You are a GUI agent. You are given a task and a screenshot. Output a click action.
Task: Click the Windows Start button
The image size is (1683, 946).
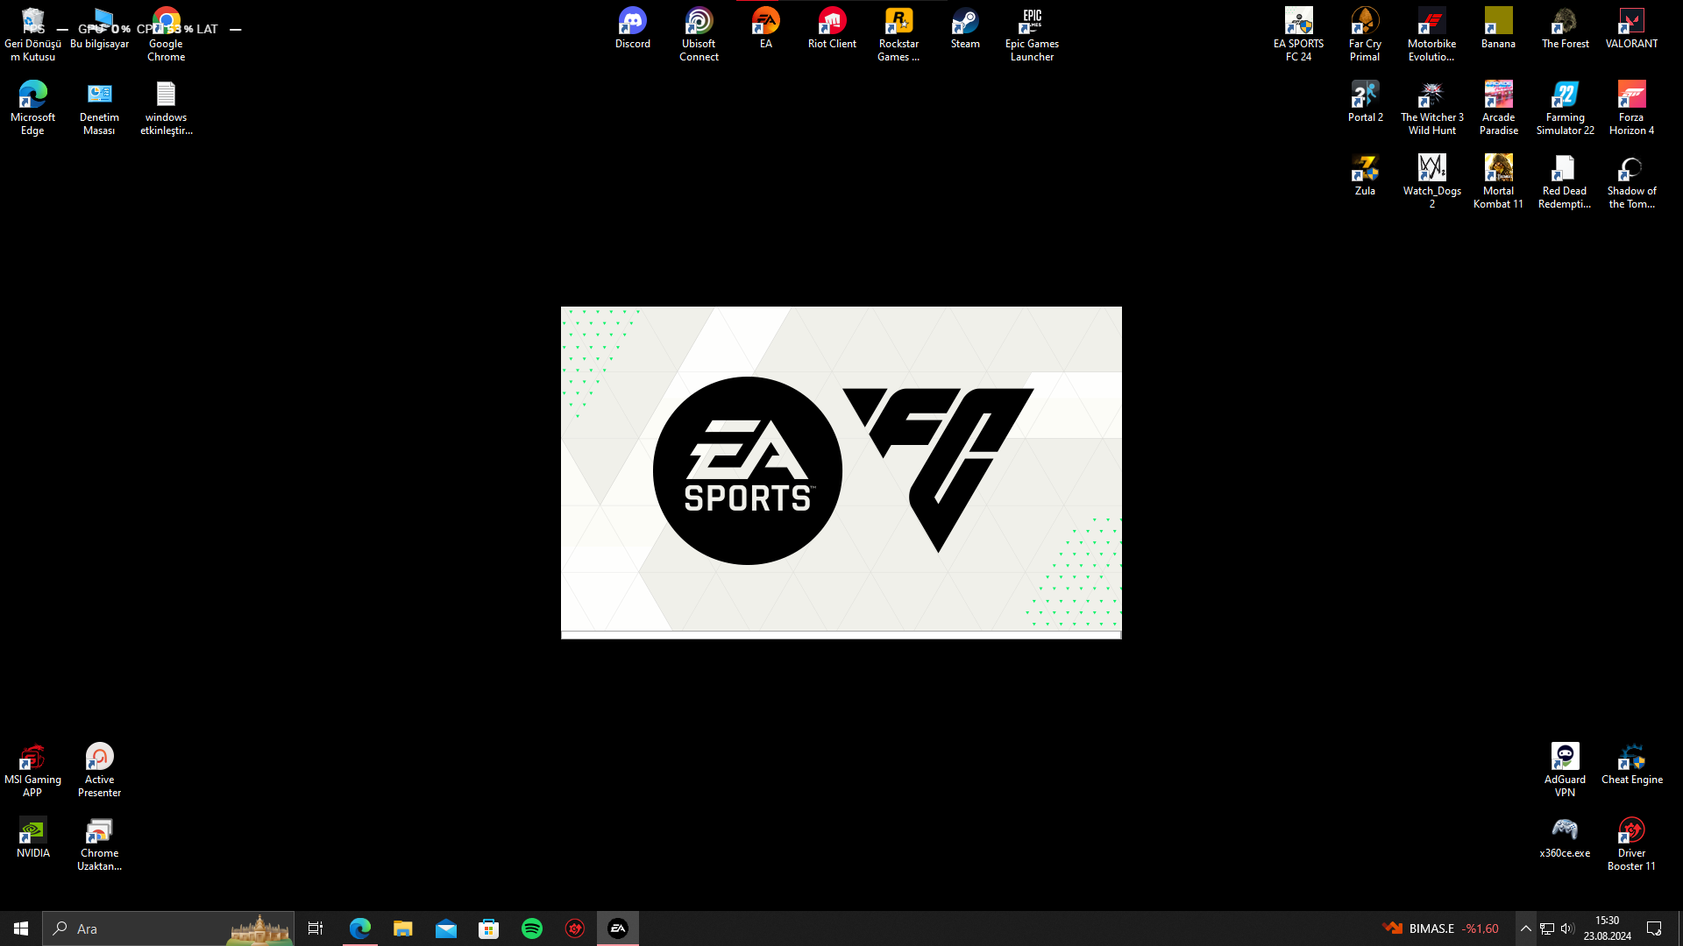coord(21,928)
